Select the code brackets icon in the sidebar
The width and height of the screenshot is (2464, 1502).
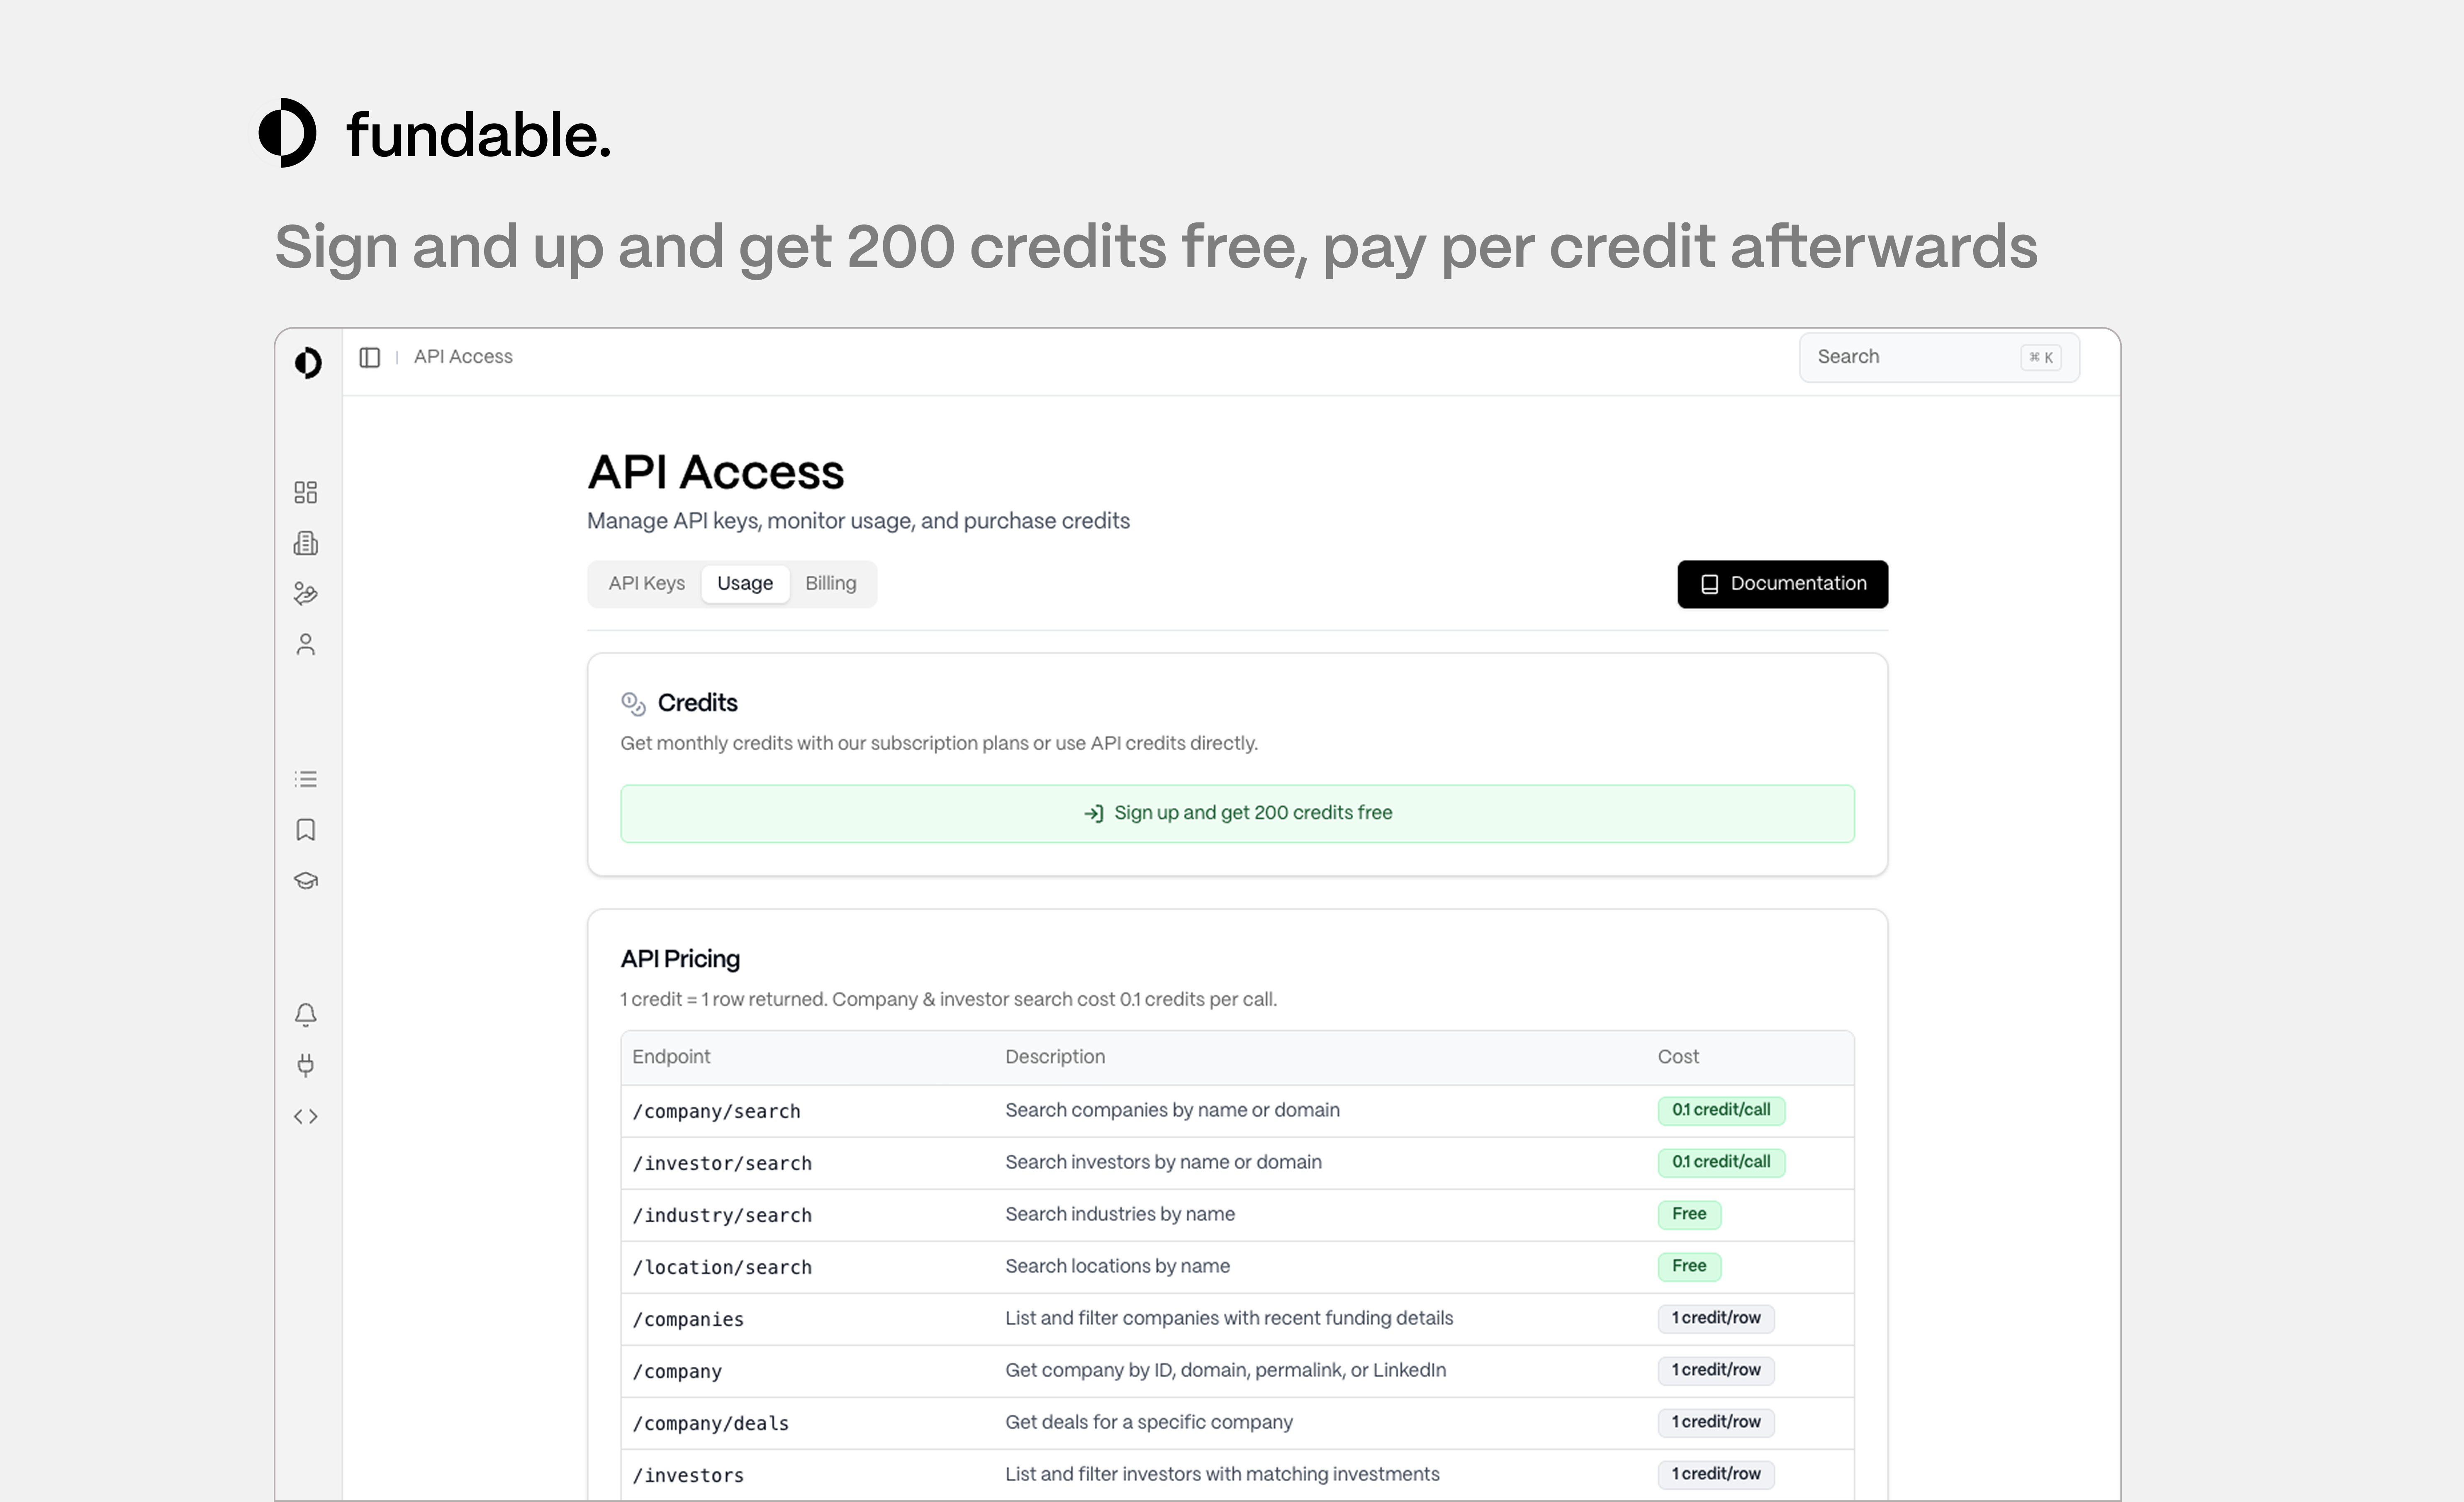(306, 1116)
